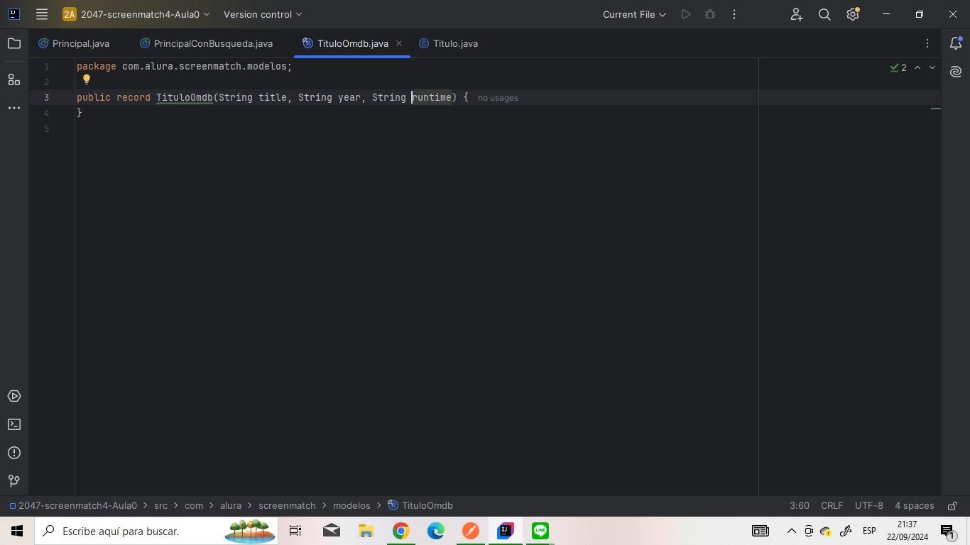The height and width of the screenshot is (545, 970).
Task: Click the src breadcrumb
Action: [161, 506]
